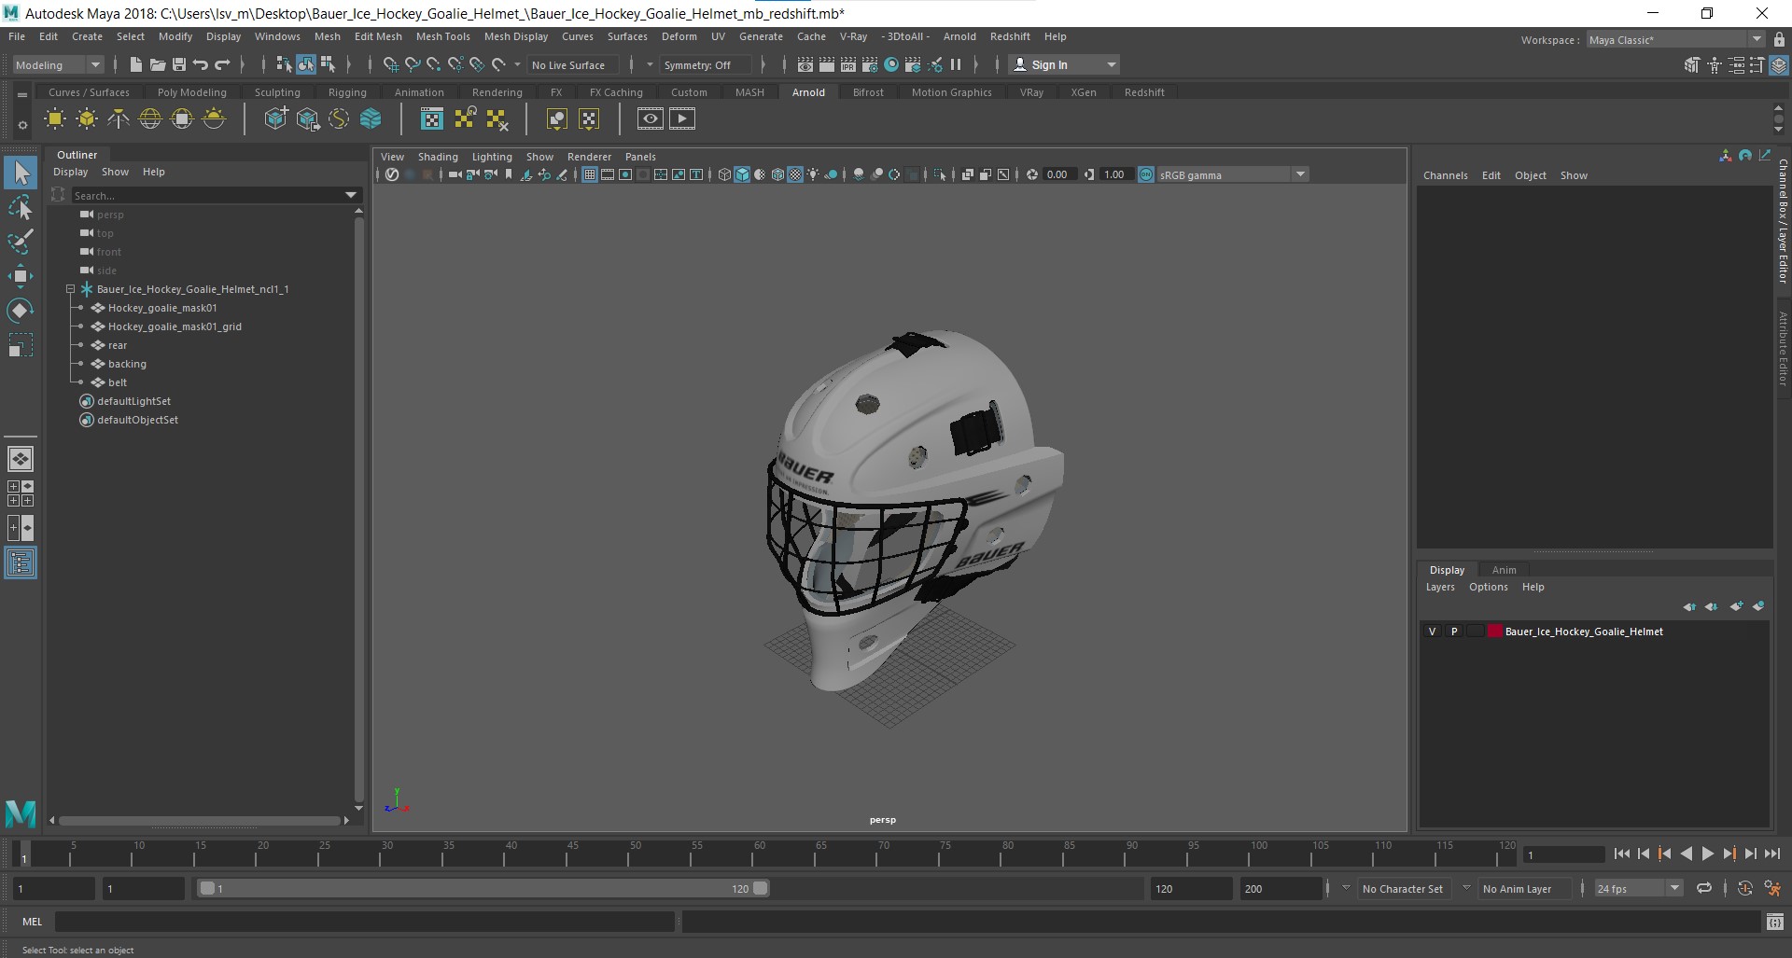Open the Sign In dropdown arrow
Viewport: 1792px width, 958px height.
click(x=1111, y=64)
